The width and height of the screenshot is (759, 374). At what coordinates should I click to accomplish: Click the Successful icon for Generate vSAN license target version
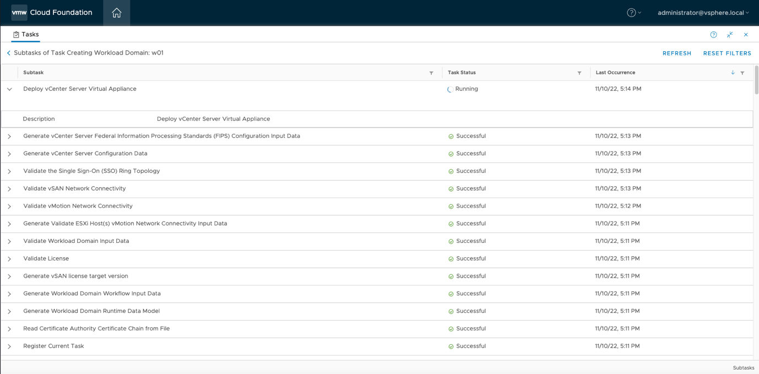click(451, 277)
